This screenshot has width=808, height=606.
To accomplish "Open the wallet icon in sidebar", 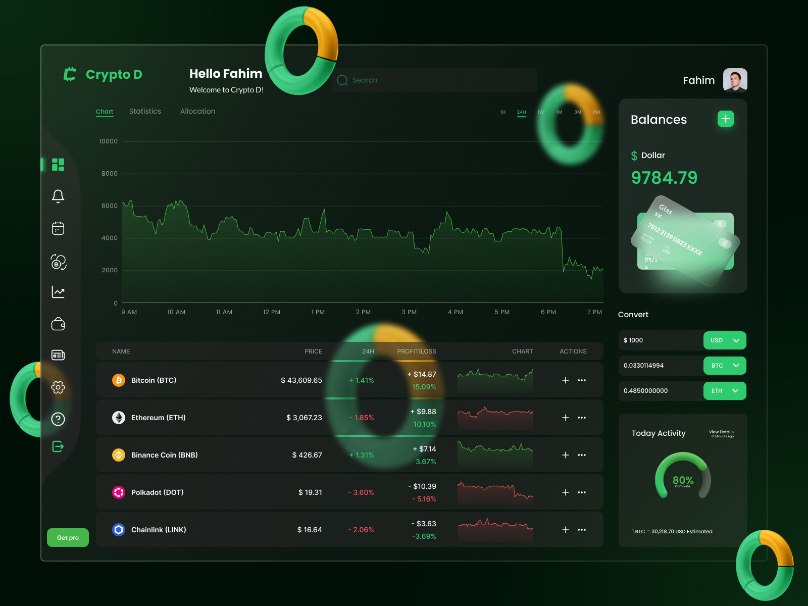I will point(58,324).
